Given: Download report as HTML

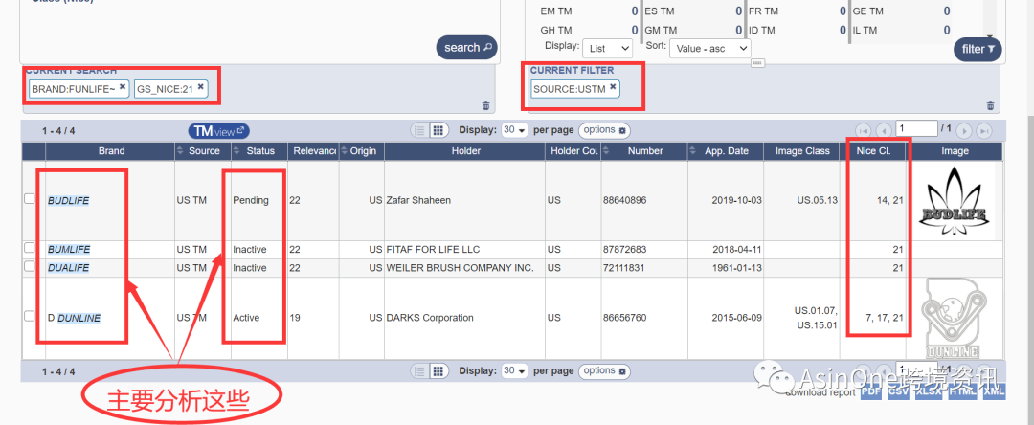Looking at the screenshot, I should tap(963, 391).
